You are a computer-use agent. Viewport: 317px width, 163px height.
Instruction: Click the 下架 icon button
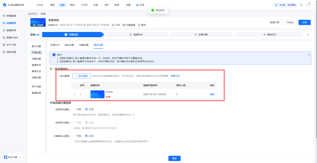tap(116, 25)
